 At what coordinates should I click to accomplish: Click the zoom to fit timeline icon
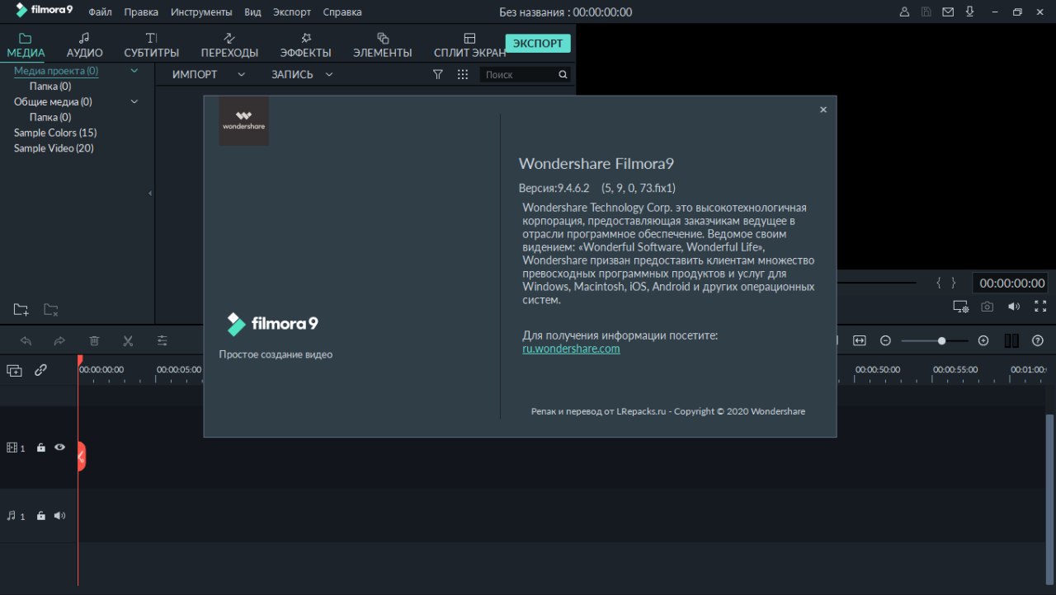click(x=860, y=340)
